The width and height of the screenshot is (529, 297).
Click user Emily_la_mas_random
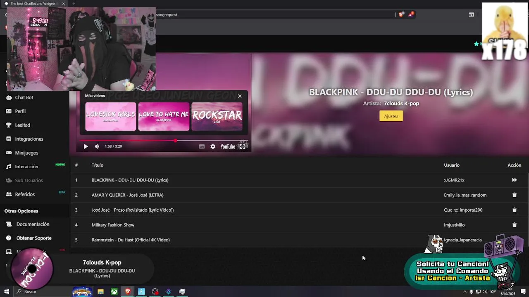(465, 195)
